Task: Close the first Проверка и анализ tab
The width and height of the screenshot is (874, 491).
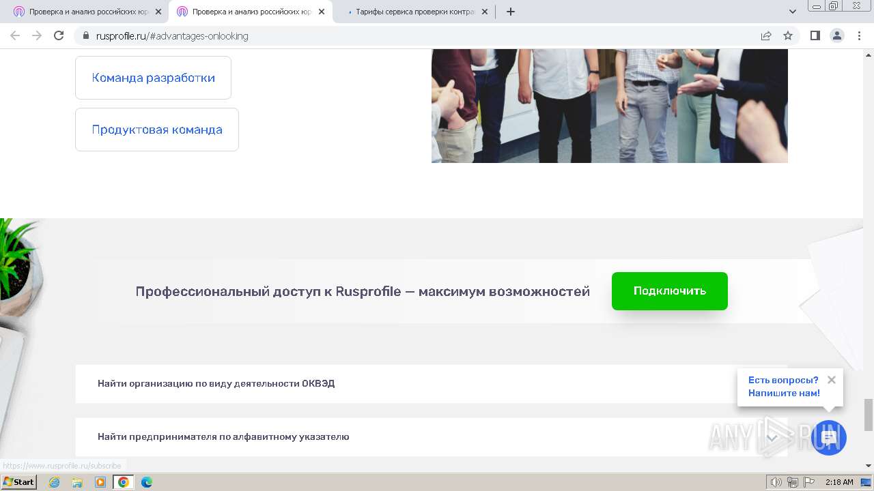Action: click(x=158, y=12)
